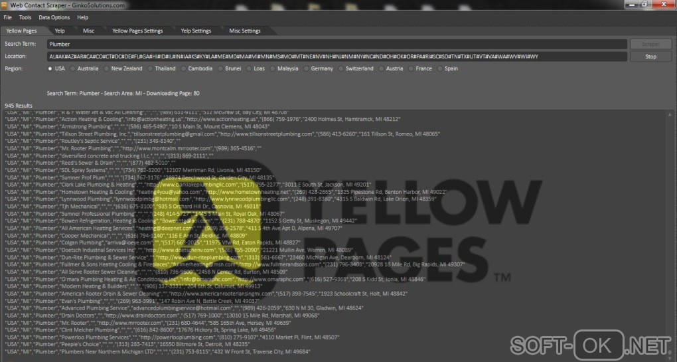The width and height of the screenshot is (677, 362).
Task: Click the Tillson Street Plumbing, Inc. row
Action: [222, 134]
